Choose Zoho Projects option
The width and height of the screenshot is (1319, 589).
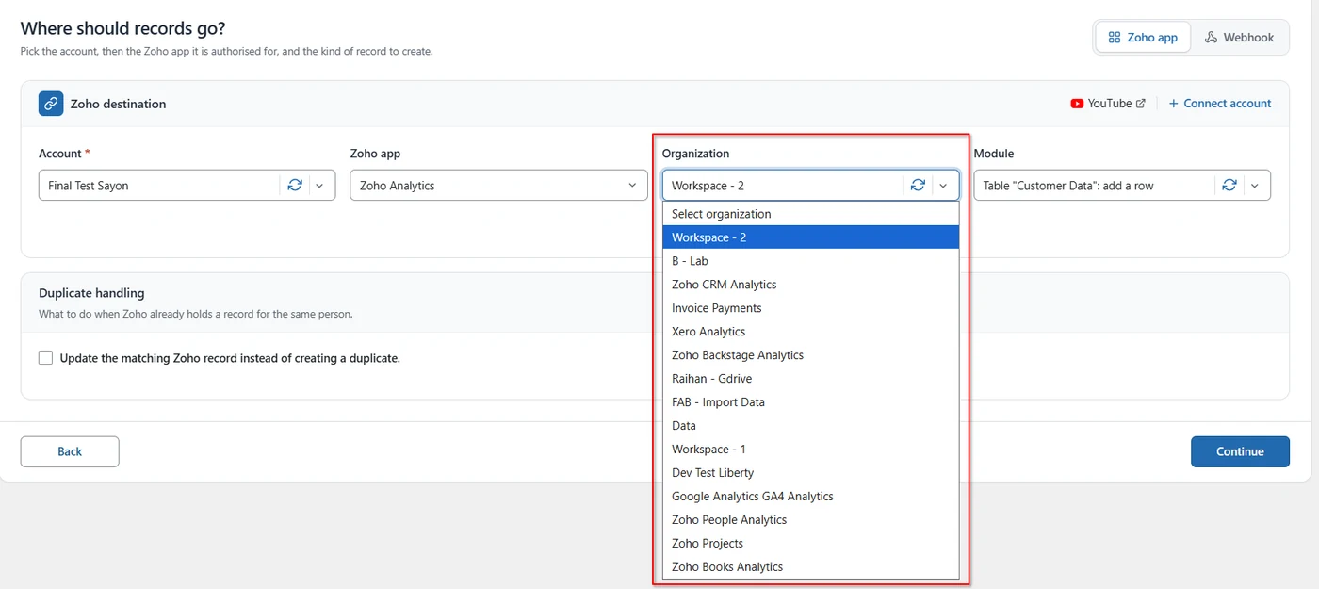click(810, 544)
